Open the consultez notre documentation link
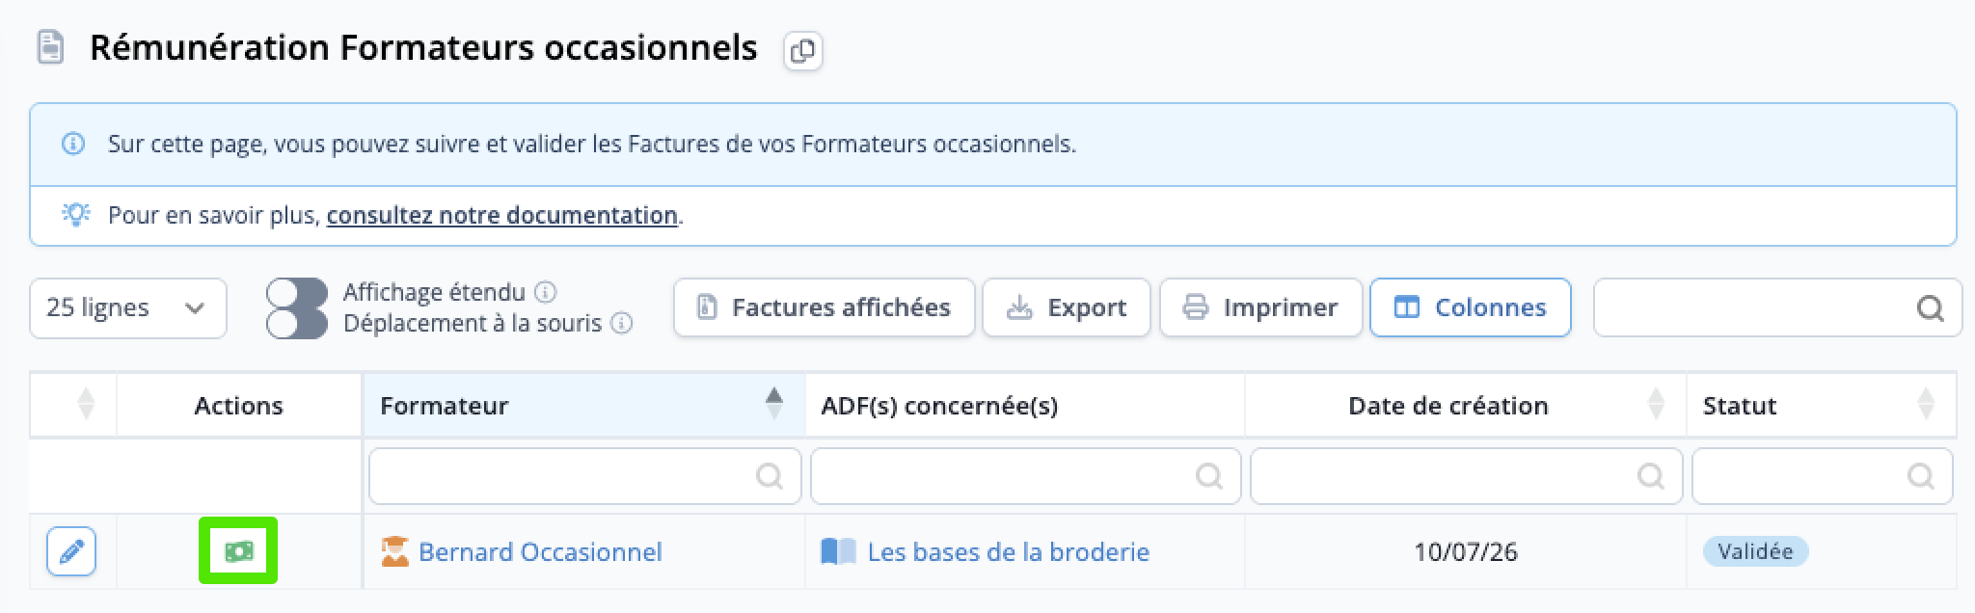The width and height of the screenshot is (1975, 613). (x=502, y=215)
